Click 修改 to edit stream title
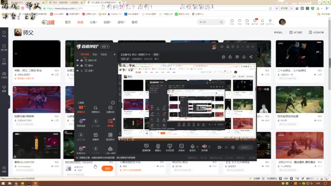331x186 pixels. point(156,55)
